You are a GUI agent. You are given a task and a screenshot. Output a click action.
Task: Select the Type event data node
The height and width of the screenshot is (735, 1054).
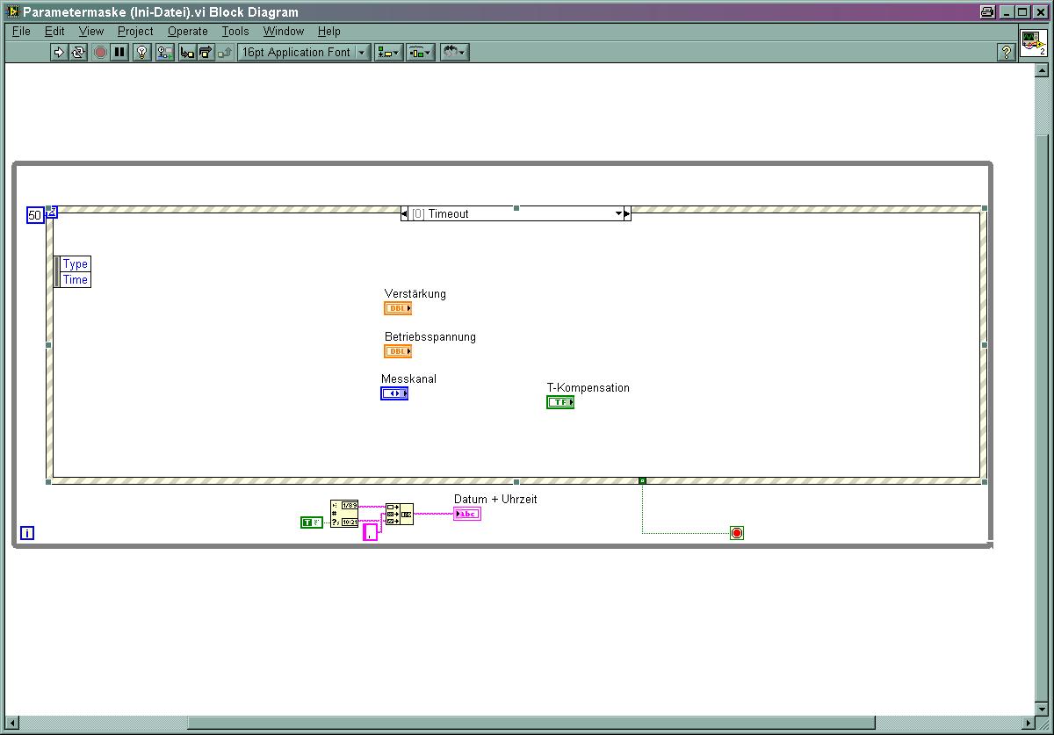click(75, 263)
